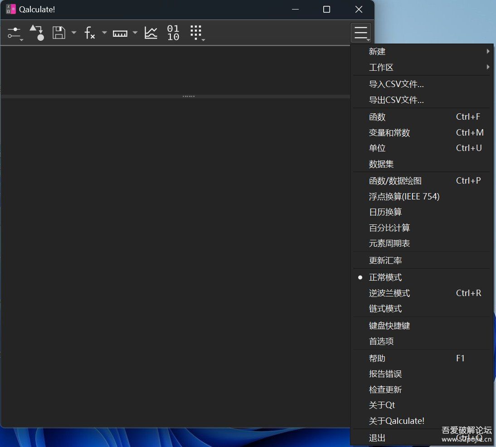The width and height of the screenshot is (496, 447).
Task: Enable 链式模式 mode
Action: click(385, 309)
